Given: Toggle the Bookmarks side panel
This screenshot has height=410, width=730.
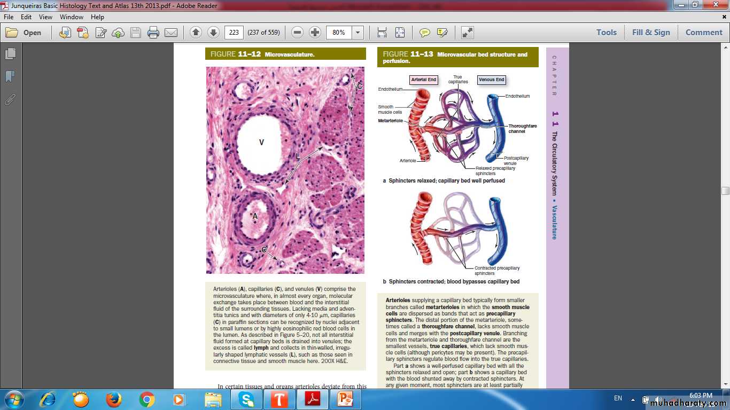Looking at the screenshot, I should click(x=10, y=76).
